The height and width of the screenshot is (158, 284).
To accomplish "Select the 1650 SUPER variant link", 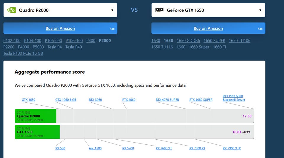I will [x=214, y=41].
